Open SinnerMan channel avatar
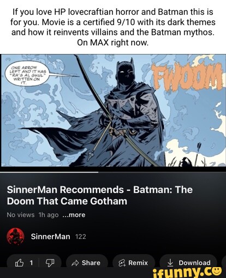 15,237
